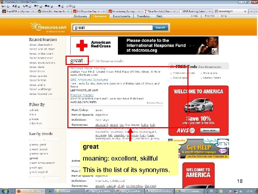Filter results by phrase
The height and width of the screenshot is (194, 258).
click(34, 119)
